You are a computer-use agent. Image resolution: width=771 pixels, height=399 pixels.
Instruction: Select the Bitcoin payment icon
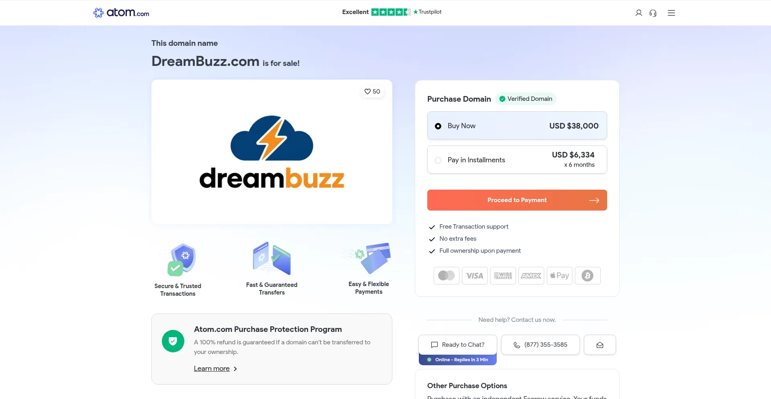[x=587, y=276]
